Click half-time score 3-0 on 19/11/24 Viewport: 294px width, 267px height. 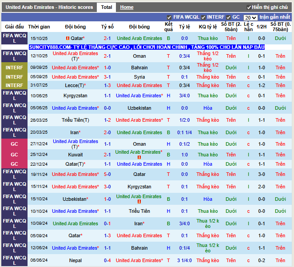coord(262,175)
